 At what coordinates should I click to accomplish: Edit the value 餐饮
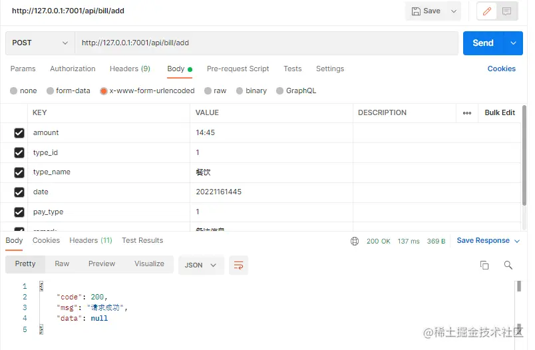(271, 172)
